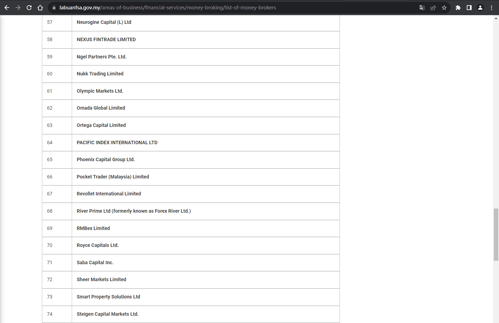Click row number 68 cell
The height and width of the screenshot is (323, 499).
tap(57, 211)
